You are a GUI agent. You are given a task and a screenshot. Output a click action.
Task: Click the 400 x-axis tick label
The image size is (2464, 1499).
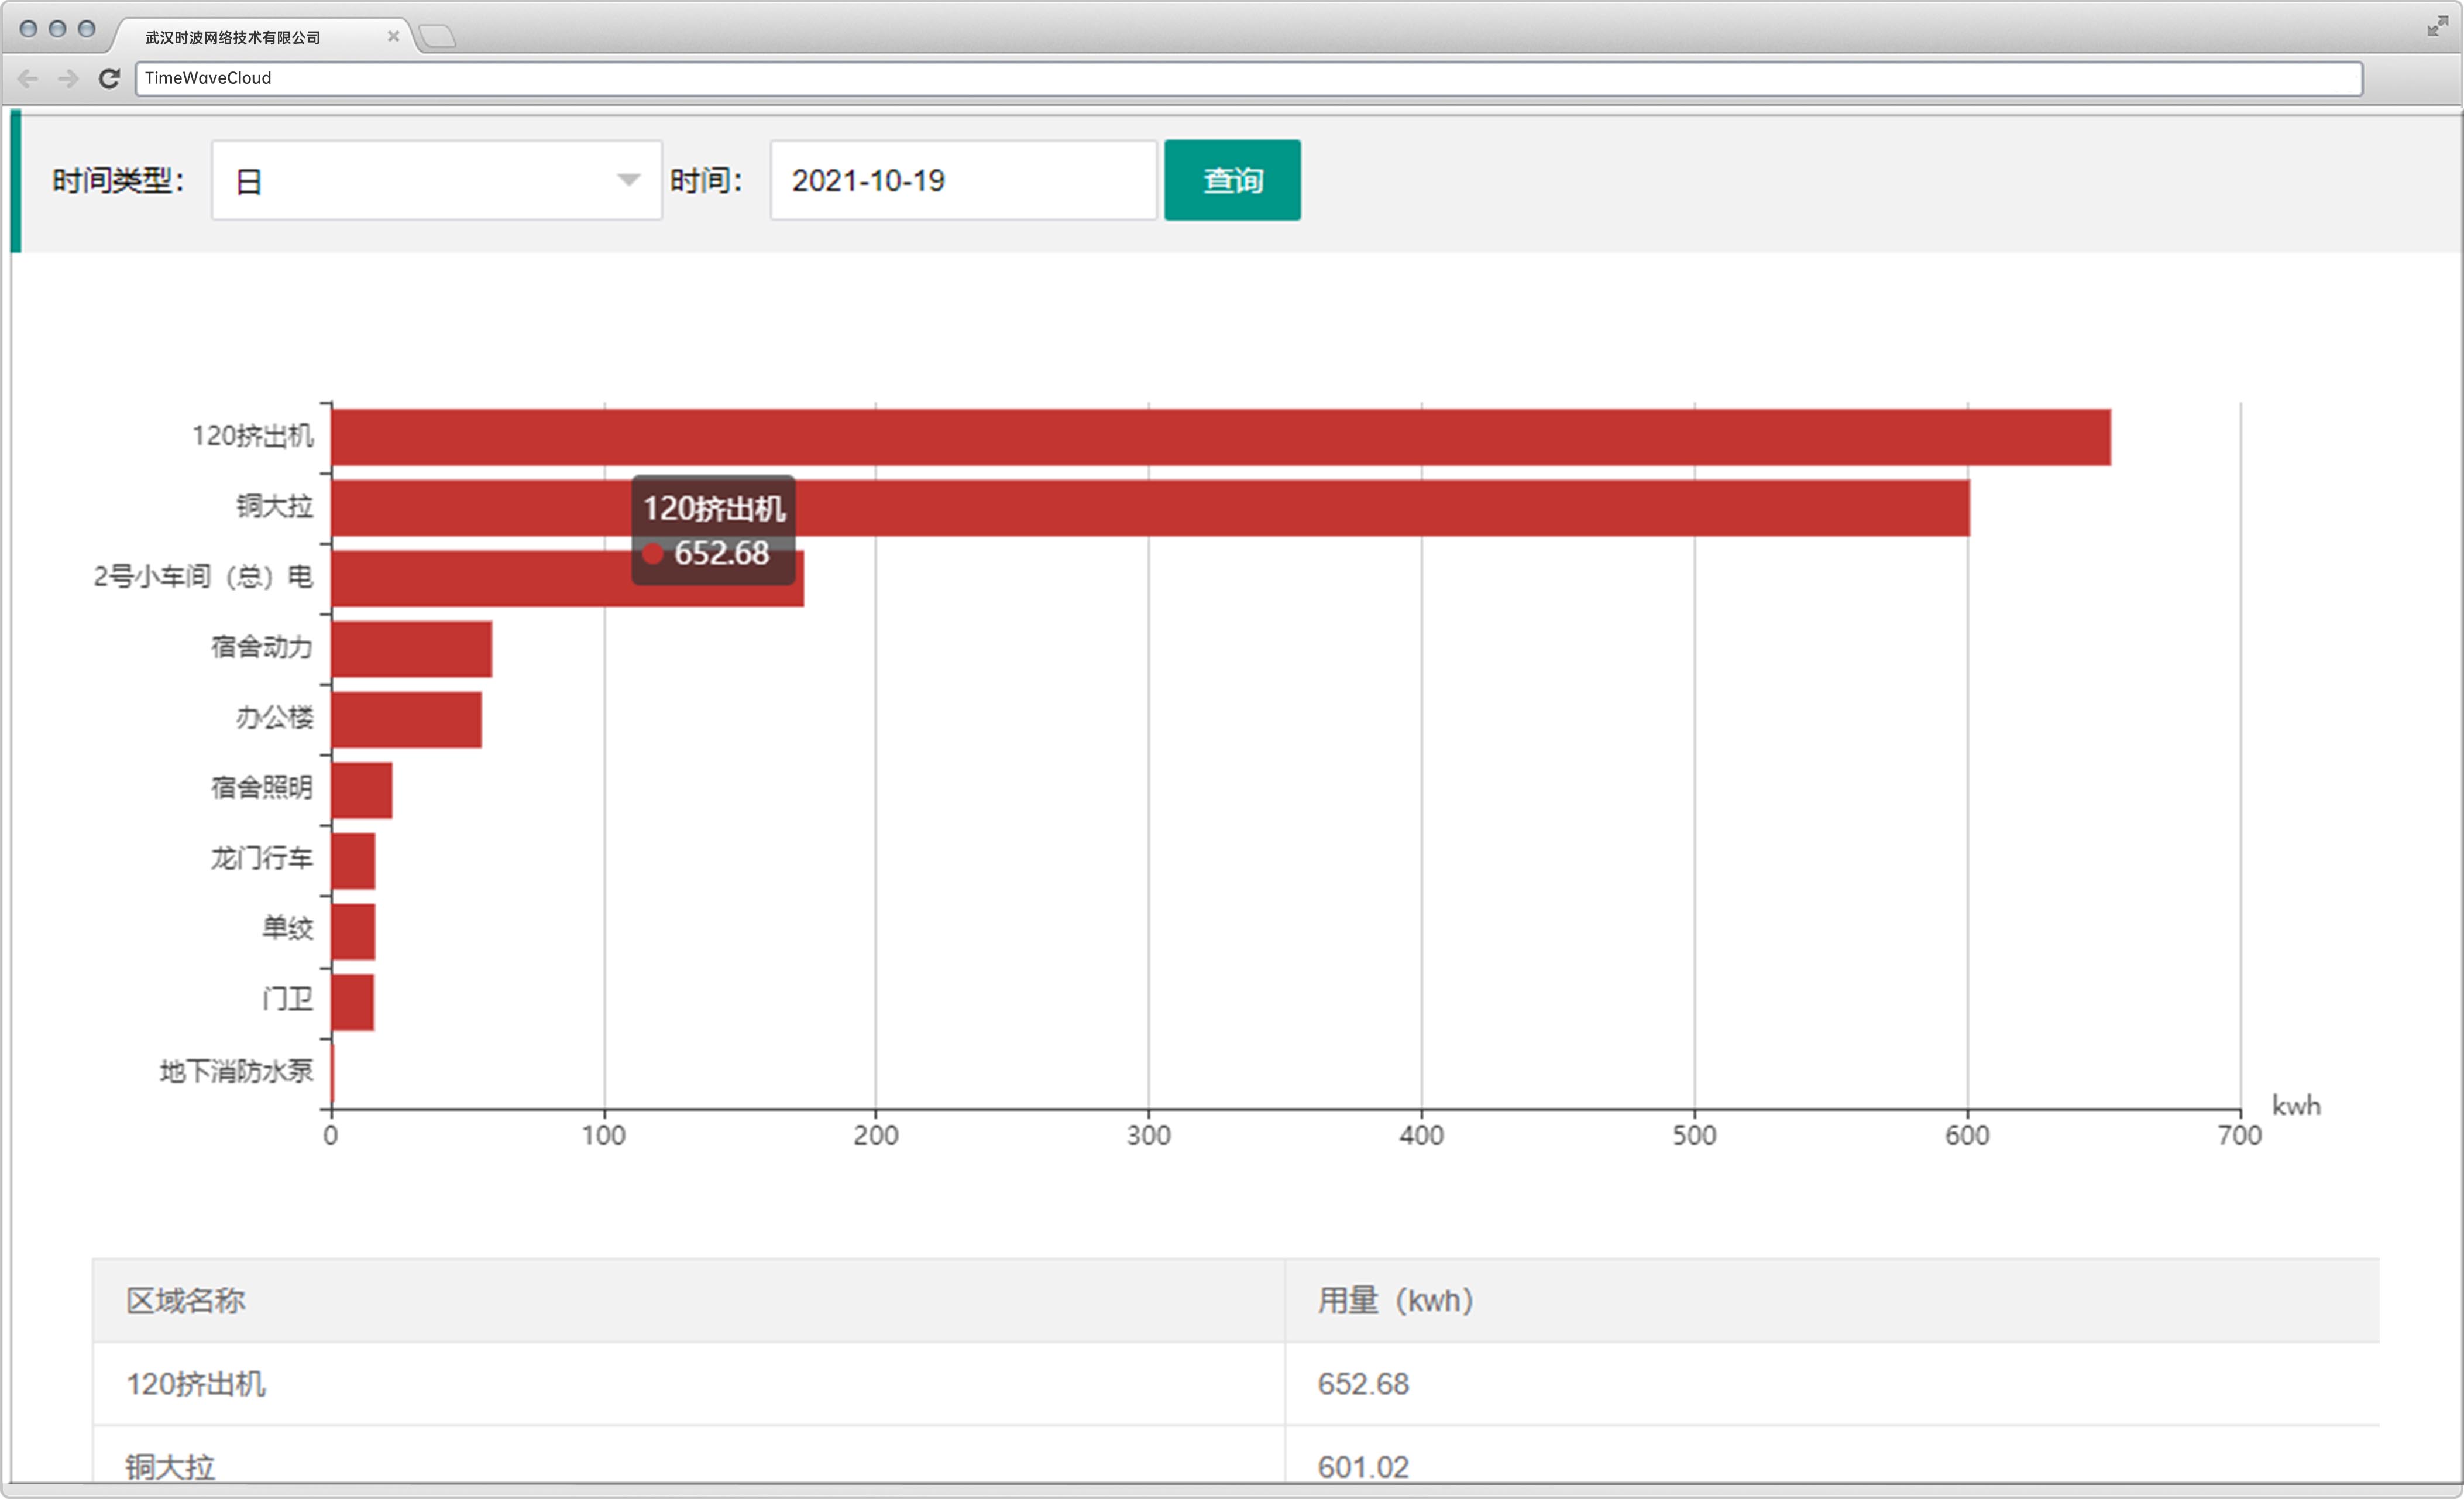(x=1421, y=1136)
